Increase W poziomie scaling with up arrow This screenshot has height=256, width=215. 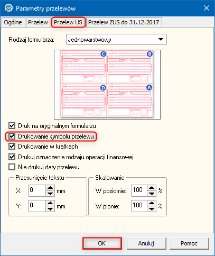tap(152, 188)
